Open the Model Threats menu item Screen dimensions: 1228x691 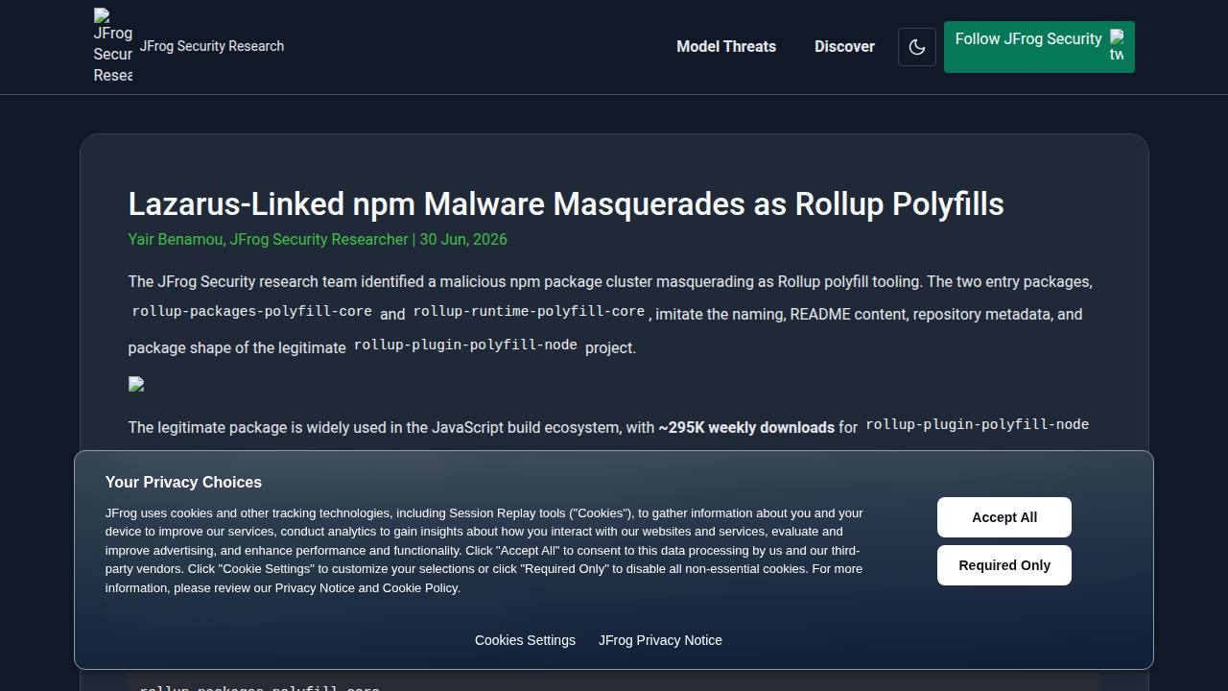pos(726,46)
